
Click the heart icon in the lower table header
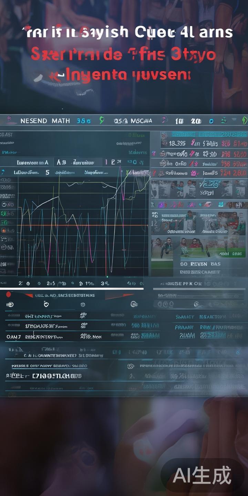(x=46, y=304)
